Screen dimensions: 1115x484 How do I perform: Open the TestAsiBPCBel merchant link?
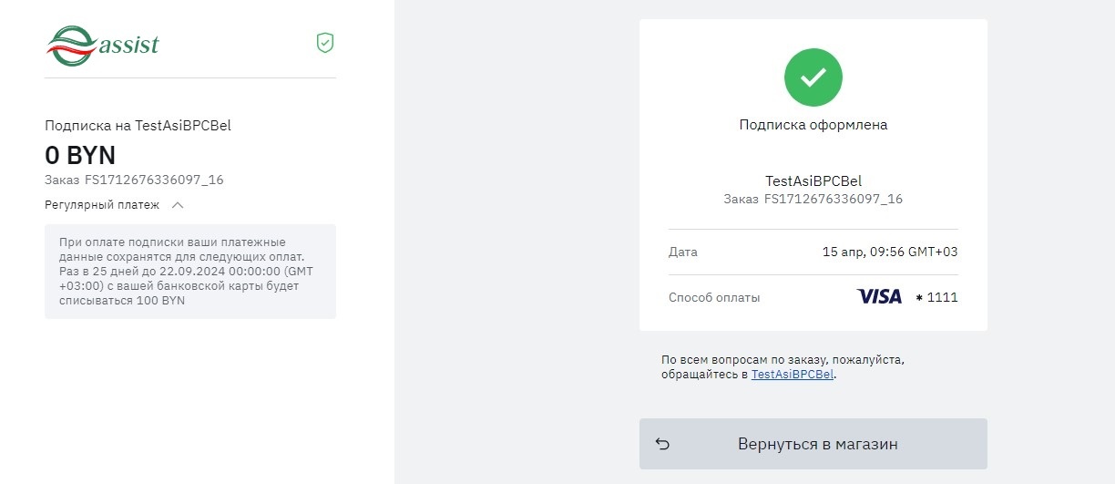coord(793,375)
